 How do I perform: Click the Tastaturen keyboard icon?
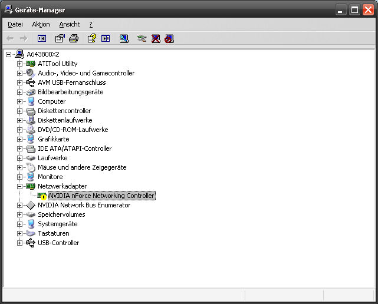[31, 233]
